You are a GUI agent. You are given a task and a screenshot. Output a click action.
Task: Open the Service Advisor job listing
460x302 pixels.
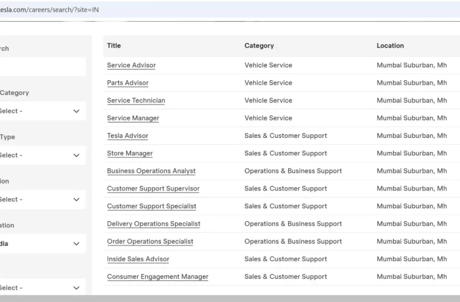(131, 65)
